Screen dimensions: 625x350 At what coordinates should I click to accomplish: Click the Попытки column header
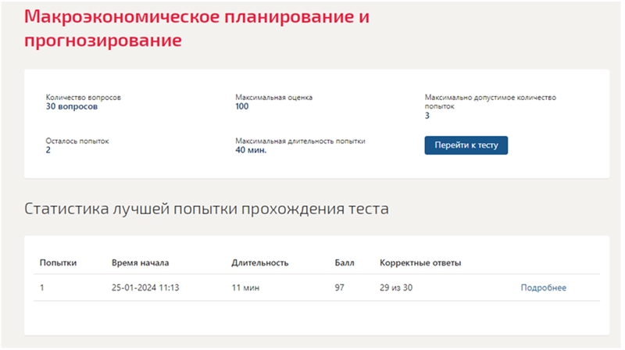coord(58,262)
